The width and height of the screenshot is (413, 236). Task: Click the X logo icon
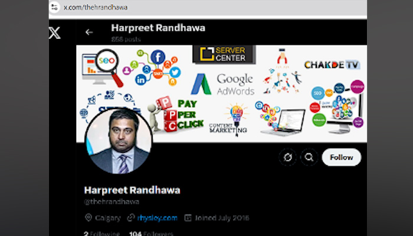(x=54, y=33)
